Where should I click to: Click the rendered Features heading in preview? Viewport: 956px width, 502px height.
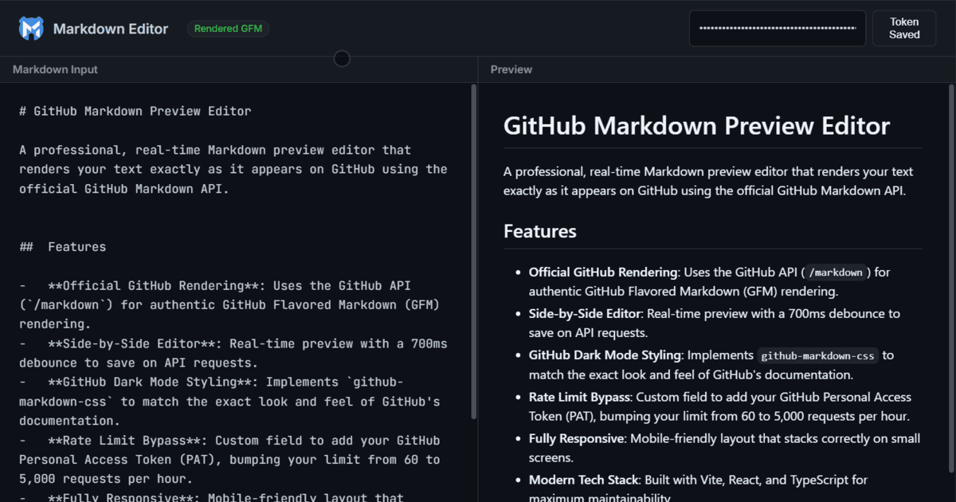click(x=540, y=231)
